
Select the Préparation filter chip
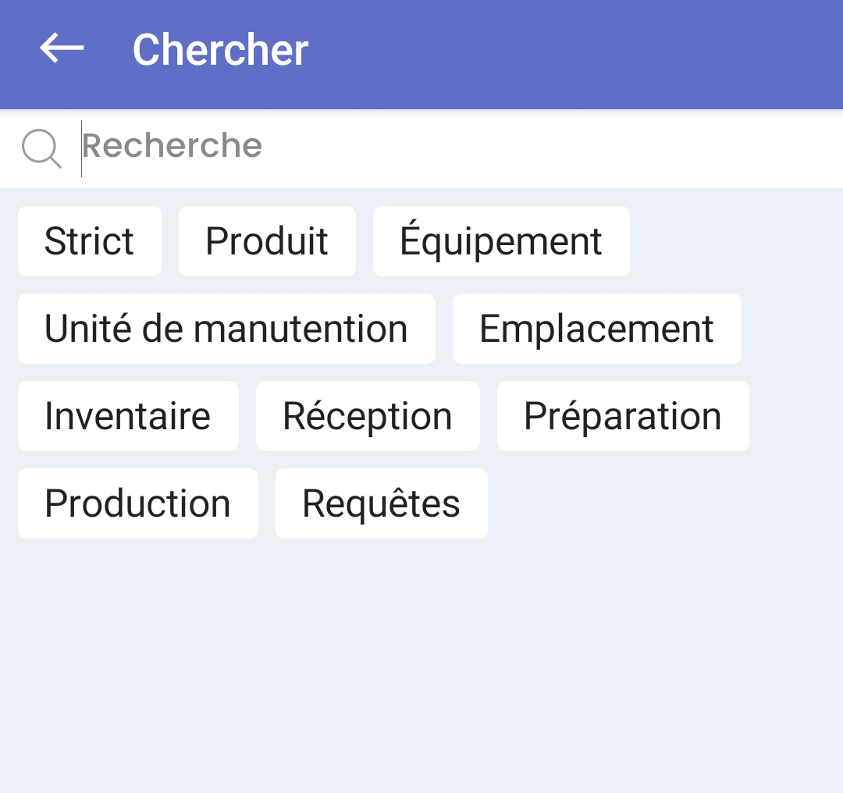tap(623, 416)
